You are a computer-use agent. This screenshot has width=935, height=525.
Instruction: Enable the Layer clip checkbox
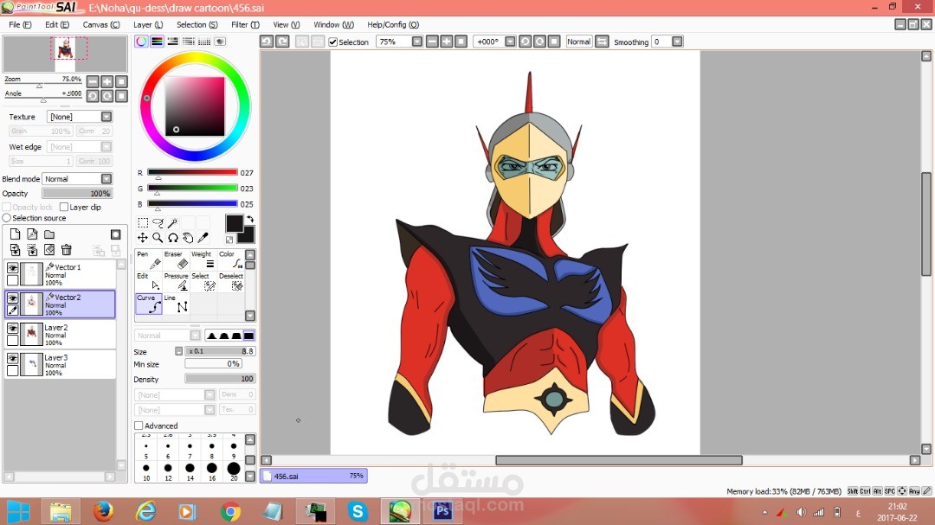[x=64, y=207]
